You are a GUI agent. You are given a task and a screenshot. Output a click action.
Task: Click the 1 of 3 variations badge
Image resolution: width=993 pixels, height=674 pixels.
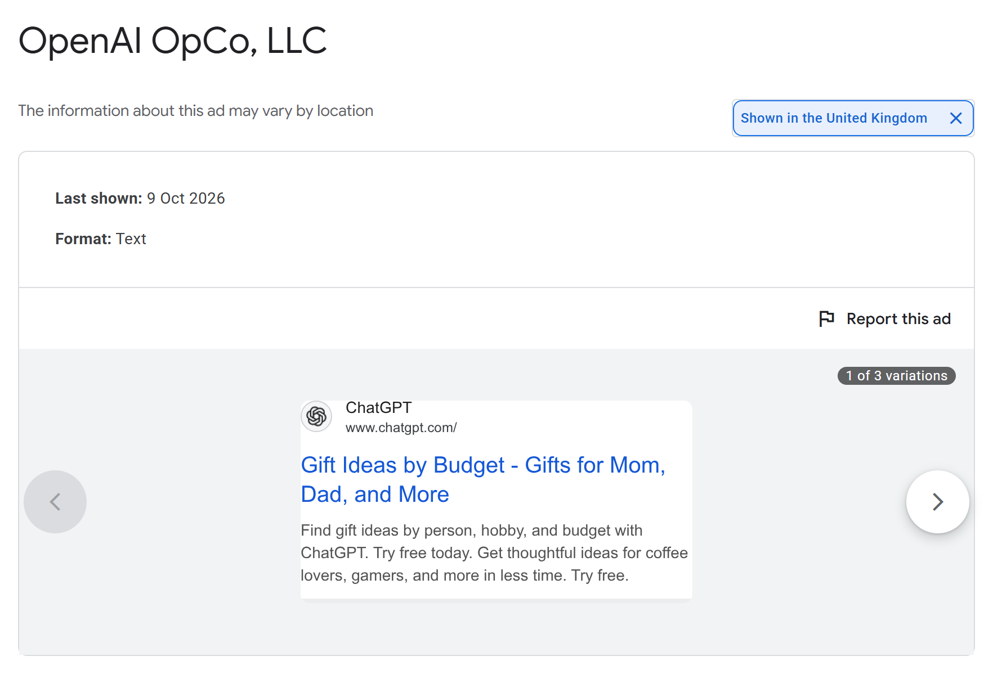tap(896, 376)
